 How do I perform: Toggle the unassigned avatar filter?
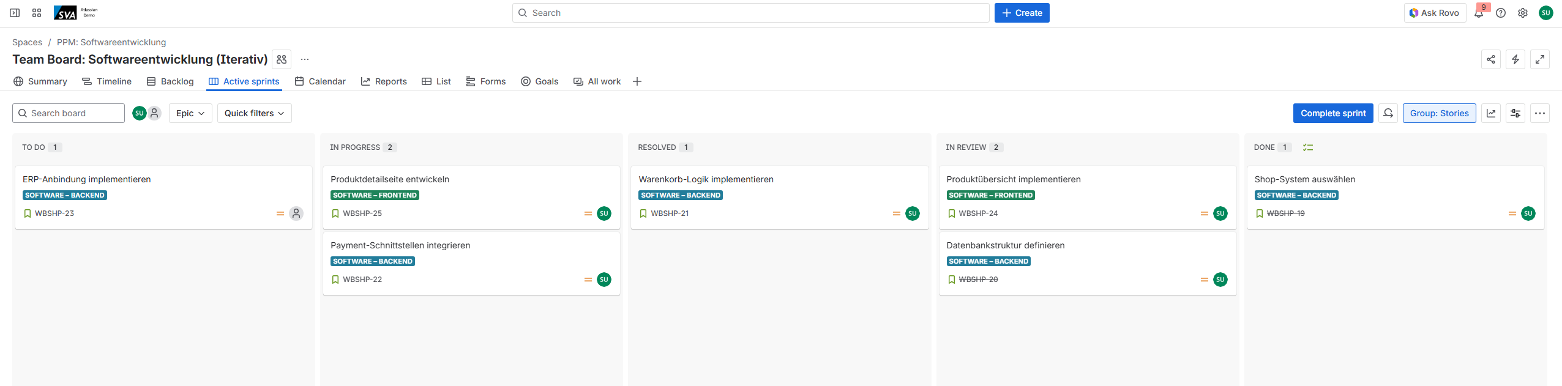pyautogui.click(x=155, y=113)
